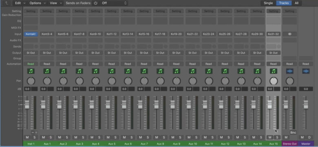Click the Bnc bounce button
318x147 pixels.
point(293,133)
